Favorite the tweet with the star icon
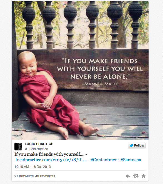 coord(144,176)
